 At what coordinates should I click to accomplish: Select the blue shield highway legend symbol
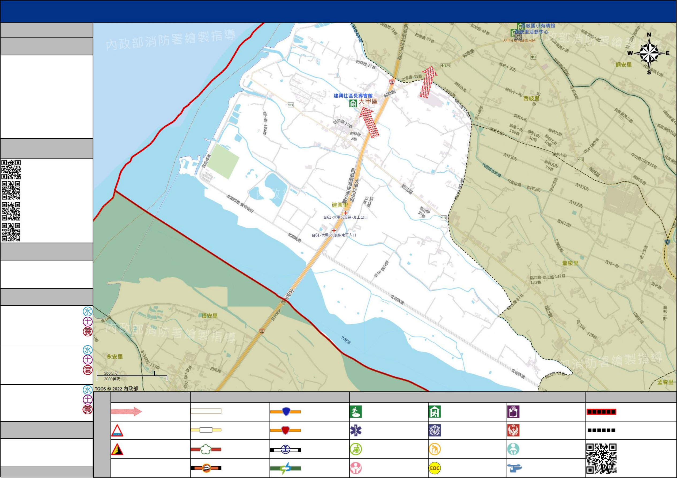286,411
